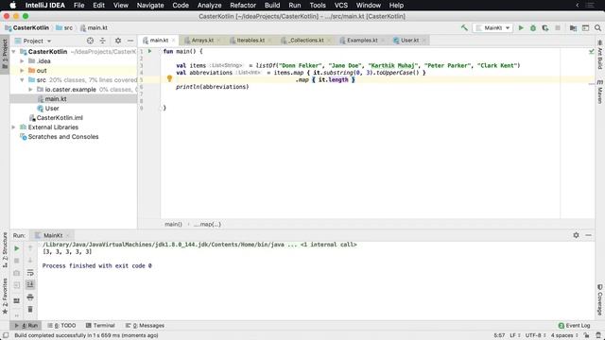This screenshot has width=605, height=340.
Task: Open the Event Log button
Action: click(574, 326)
